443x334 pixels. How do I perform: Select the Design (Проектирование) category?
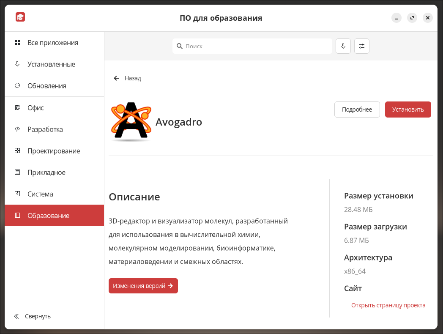pyautogui.click(x=53, y=151)
